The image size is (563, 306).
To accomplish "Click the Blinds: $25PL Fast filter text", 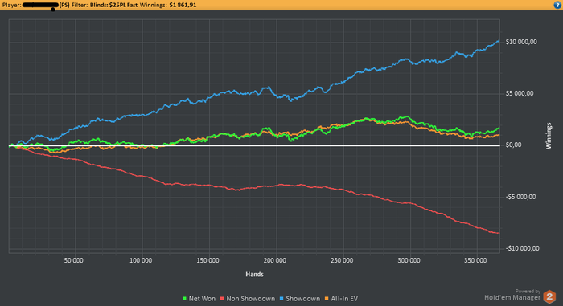I will coord(113,5).
